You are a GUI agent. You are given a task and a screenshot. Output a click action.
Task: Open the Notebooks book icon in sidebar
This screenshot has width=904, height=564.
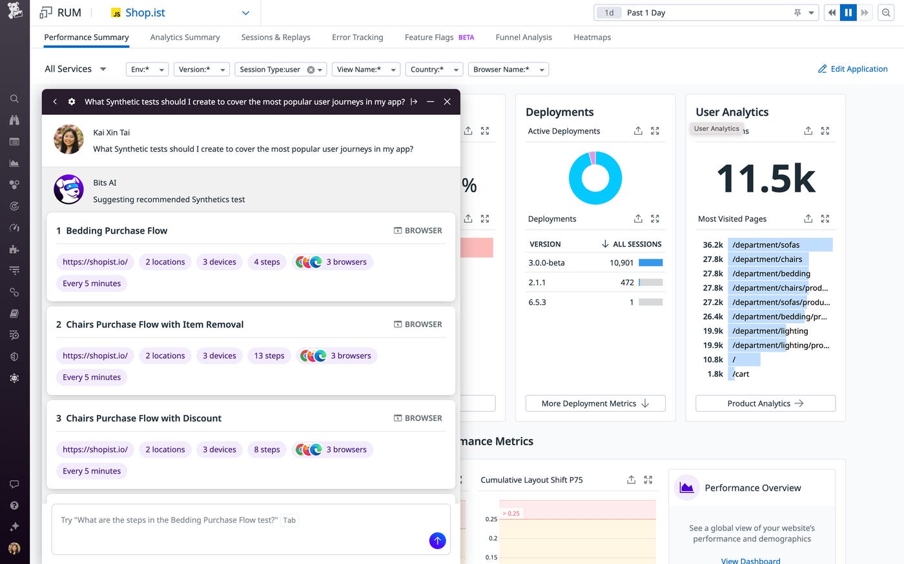coord(14,313)
